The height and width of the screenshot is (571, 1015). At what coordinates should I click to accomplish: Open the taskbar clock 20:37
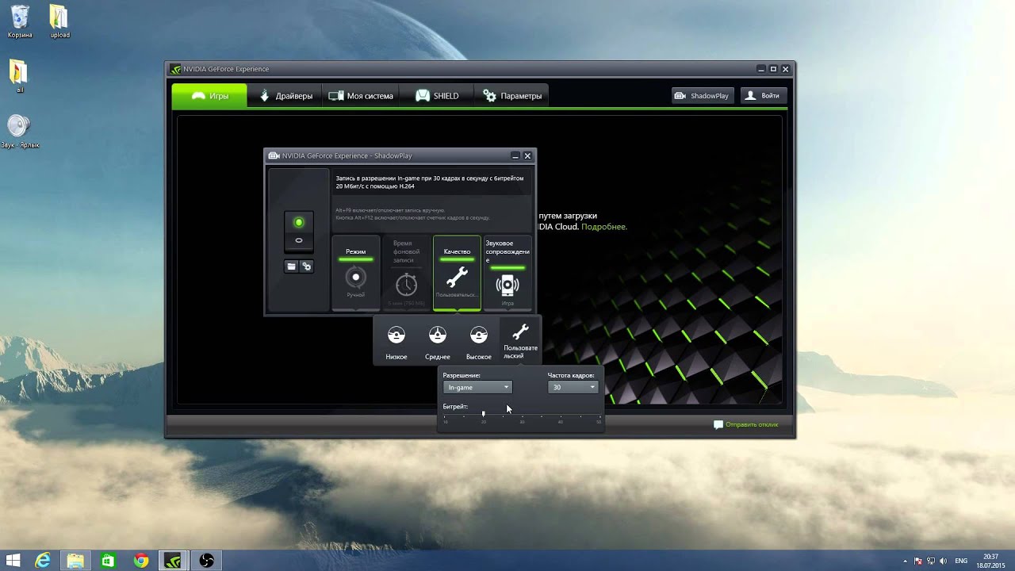click(x=991, y=561)
